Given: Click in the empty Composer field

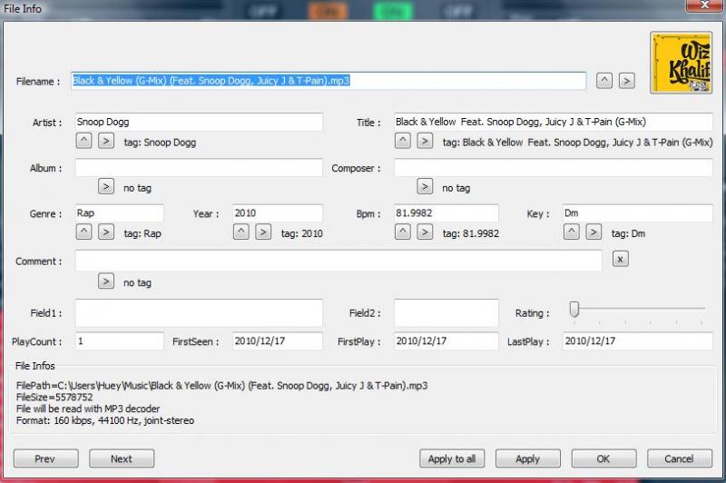Looking at the screenshot, I should [x=554, y=168].
